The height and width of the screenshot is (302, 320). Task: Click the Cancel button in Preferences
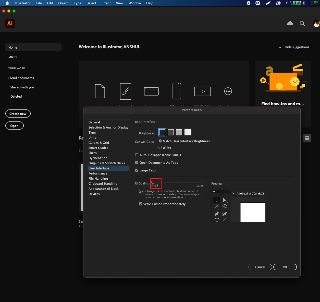coord(260,267)
